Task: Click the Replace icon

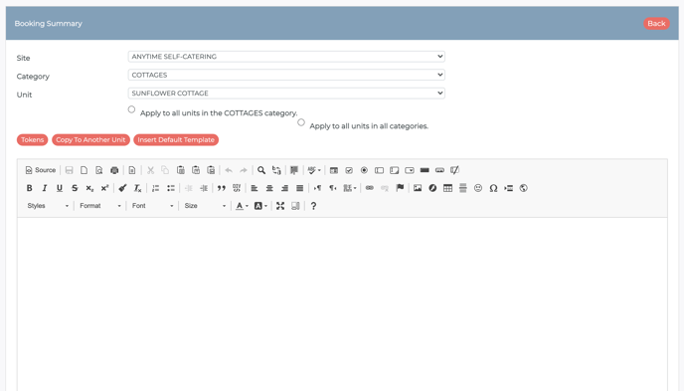Action: [276, 170]
